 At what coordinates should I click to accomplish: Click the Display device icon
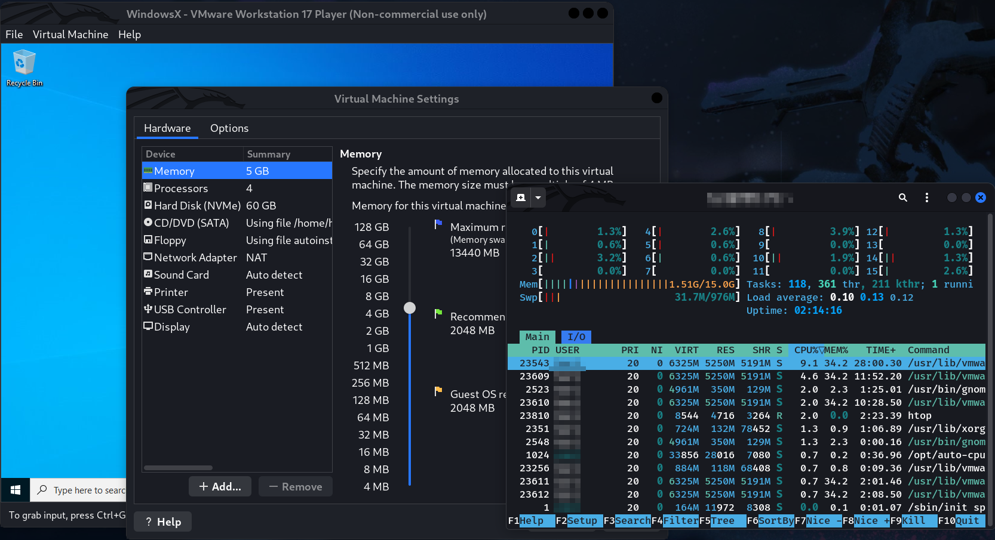tap(148, 326)
